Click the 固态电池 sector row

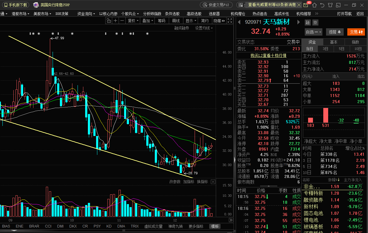[335, 213]
